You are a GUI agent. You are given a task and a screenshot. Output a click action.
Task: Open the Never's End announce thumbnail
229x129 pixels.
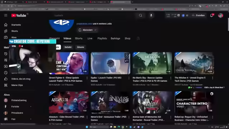pyautogui.click(x=111, y=102)
